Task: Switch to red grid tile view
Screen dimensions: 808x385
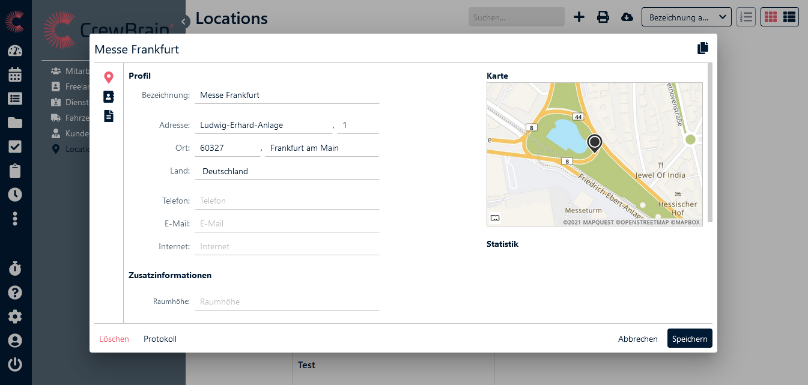Action: [770, 17]
